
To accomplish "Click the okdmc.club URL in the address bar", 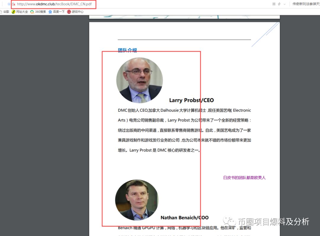I will [54, 4].
